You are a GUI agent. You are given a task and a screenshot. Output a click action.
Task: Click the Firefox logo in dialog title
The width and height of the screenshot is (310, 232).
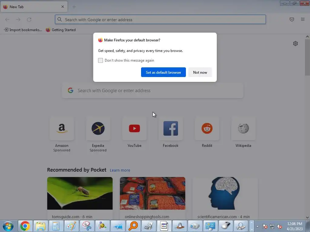(x=100, y=40)
